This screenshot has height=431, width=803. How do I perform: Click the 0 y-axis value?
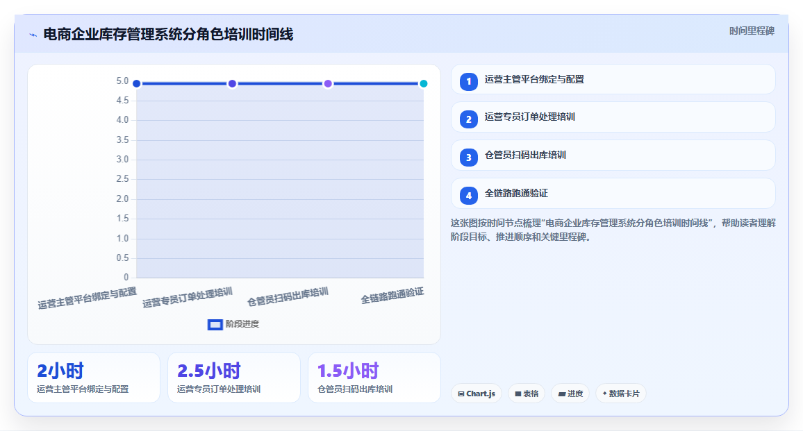pos(126,278)
